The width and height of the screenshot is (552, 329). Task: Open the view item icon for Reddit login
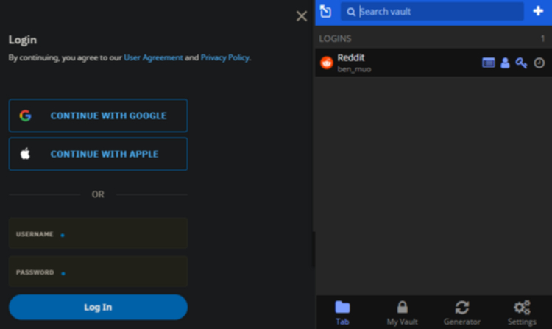488,63
